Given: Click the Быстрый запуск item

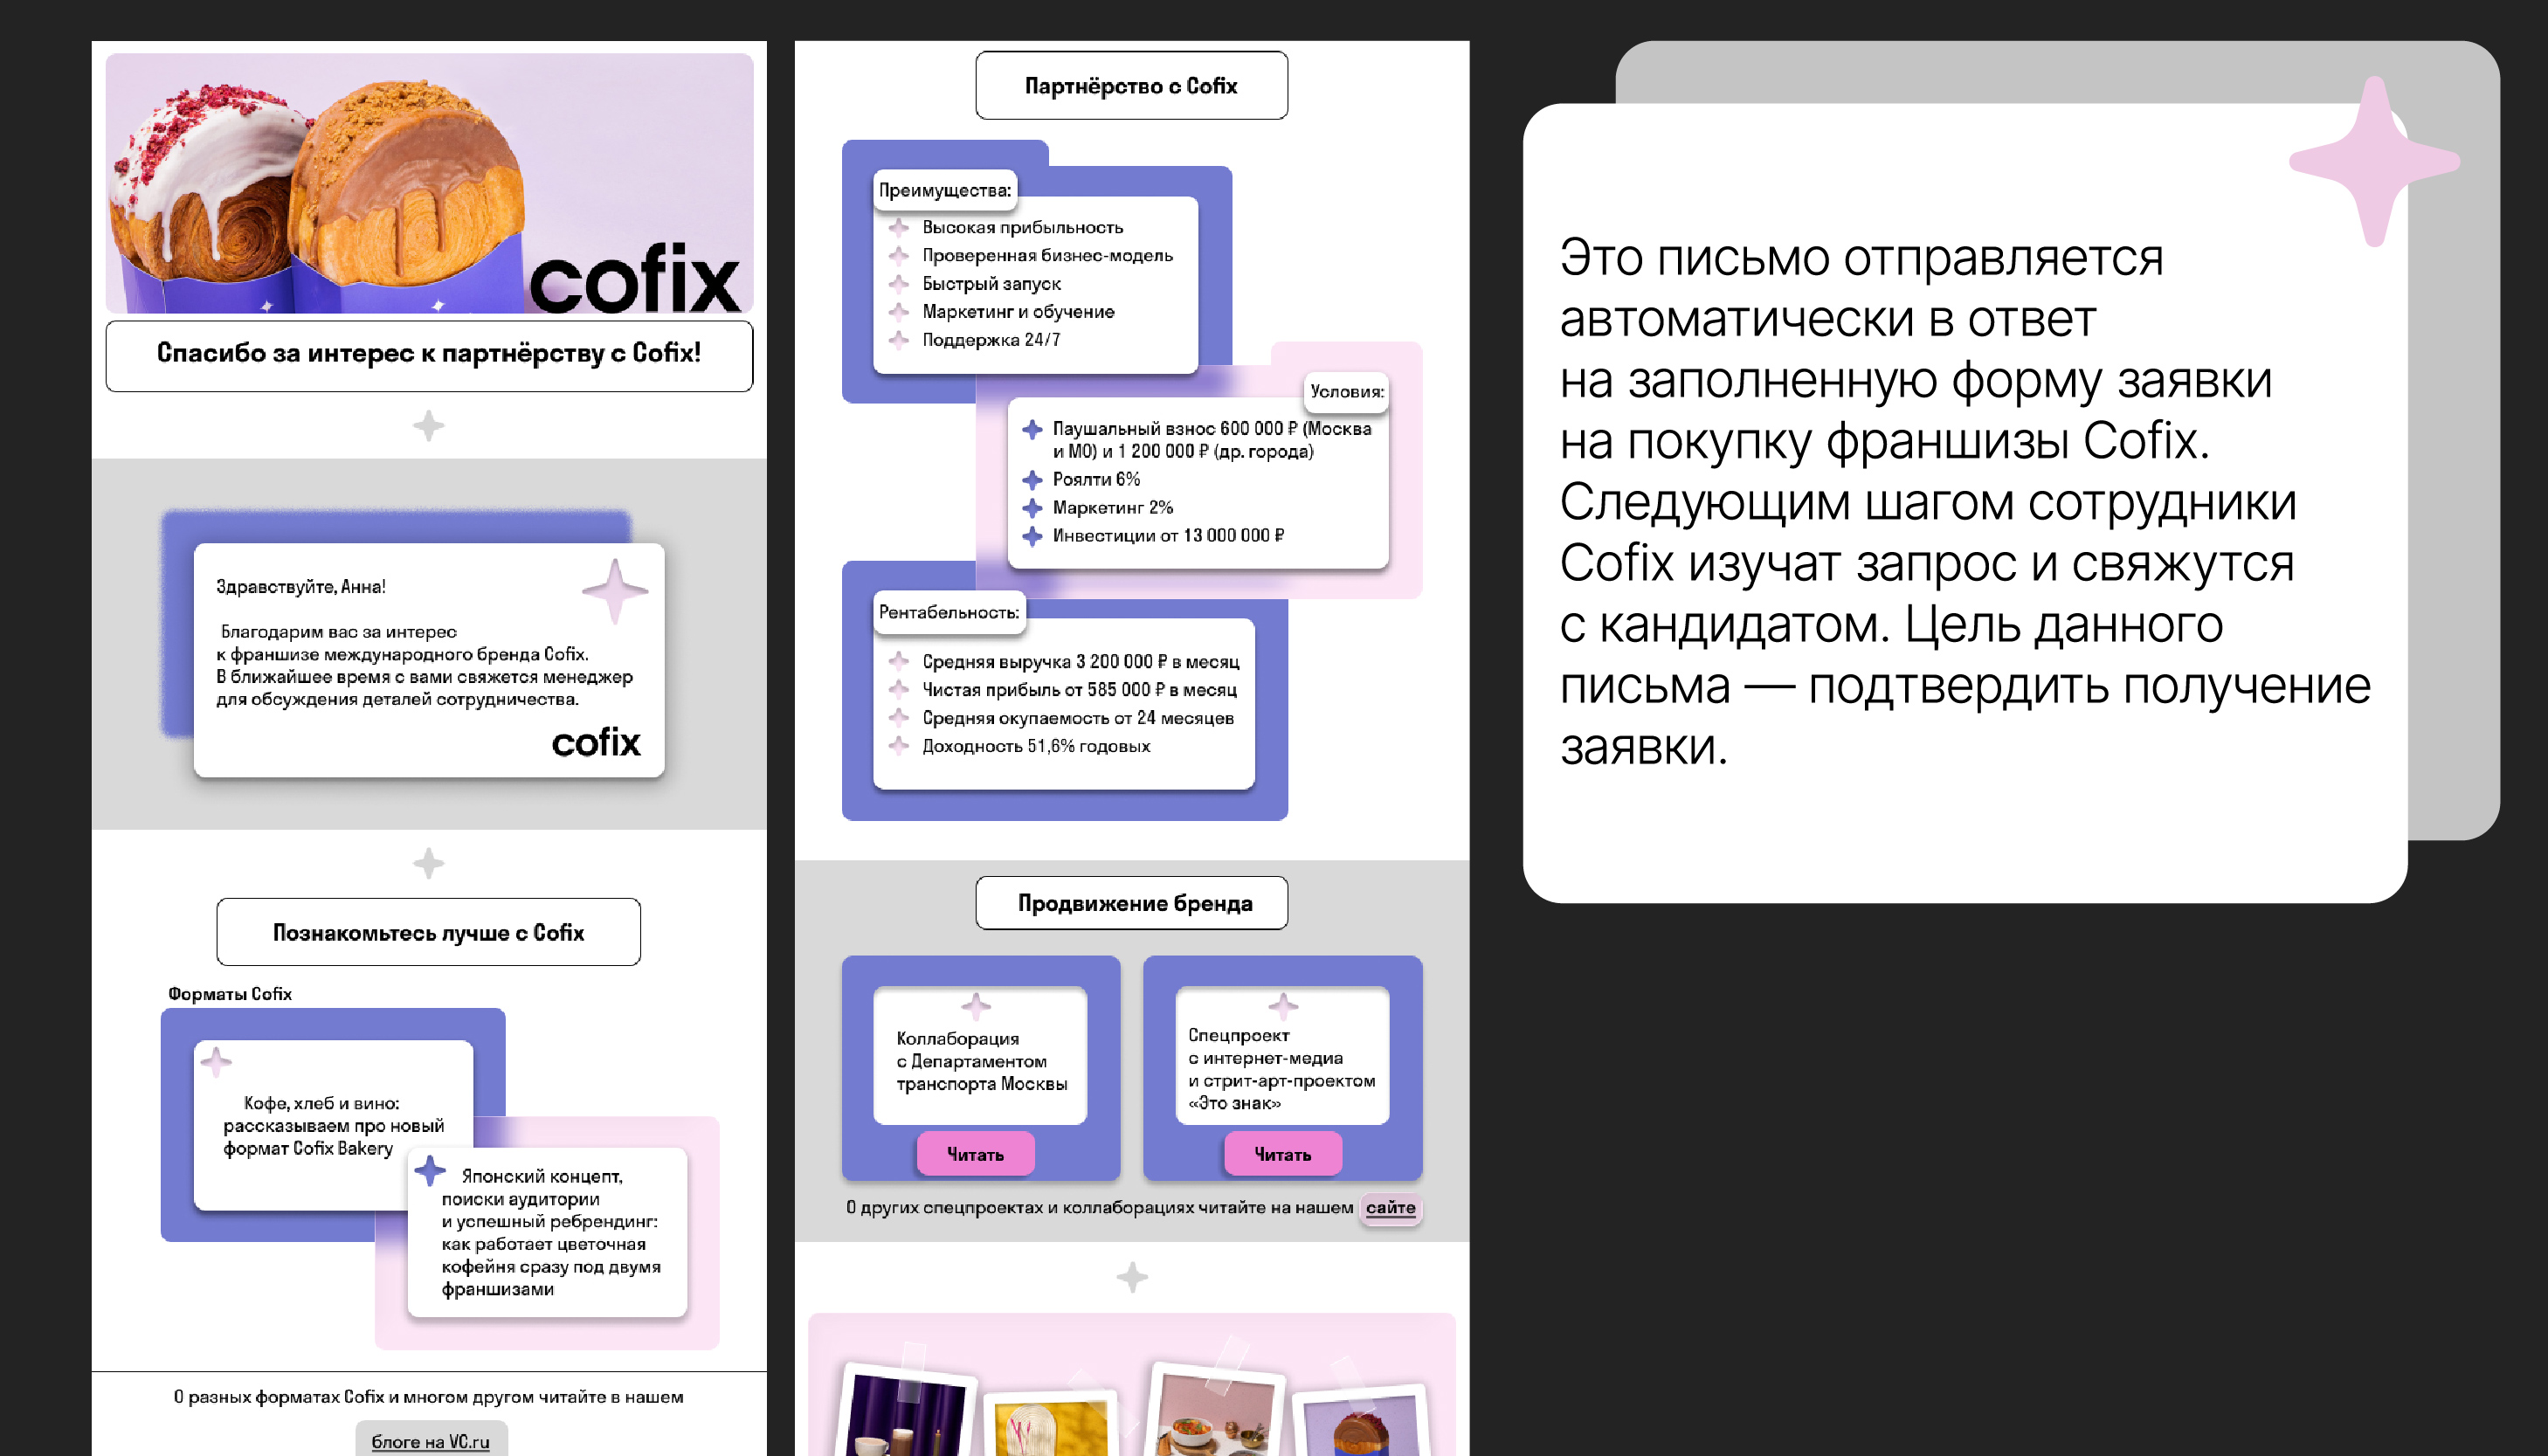Looking at the screenshot, I should click(991, 283).
